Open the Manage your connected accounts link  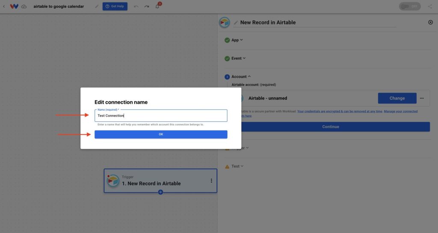click(400, 111)
